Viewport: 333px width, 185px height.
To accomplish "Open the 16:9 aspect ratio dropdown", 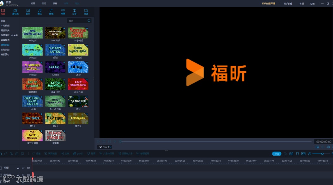I will (x=105, y=147).
